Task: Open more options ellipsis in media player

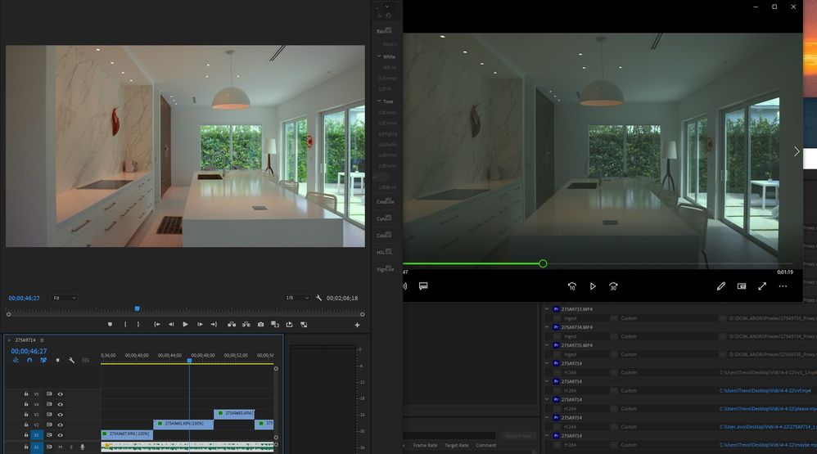Action: point(783,286)
